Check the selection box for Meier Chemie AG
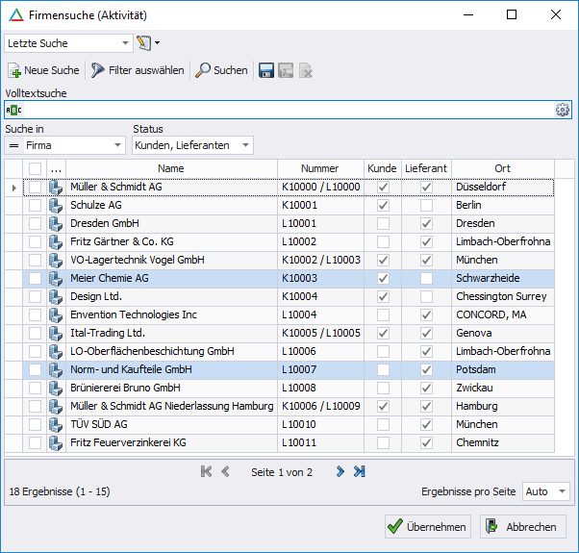The width and height of the screenshot is (579, 553). pos(36,279)
